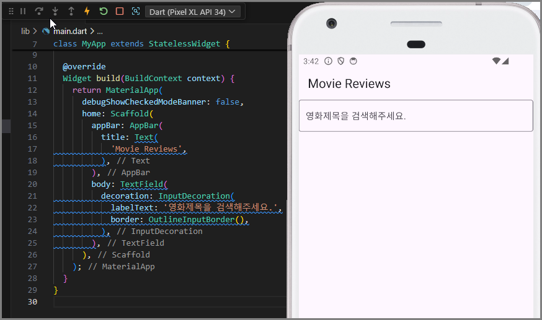
Task: Tap the Wi-Fi icon in phone status bar
Action: pyautogui.click(x=496, y=61)
